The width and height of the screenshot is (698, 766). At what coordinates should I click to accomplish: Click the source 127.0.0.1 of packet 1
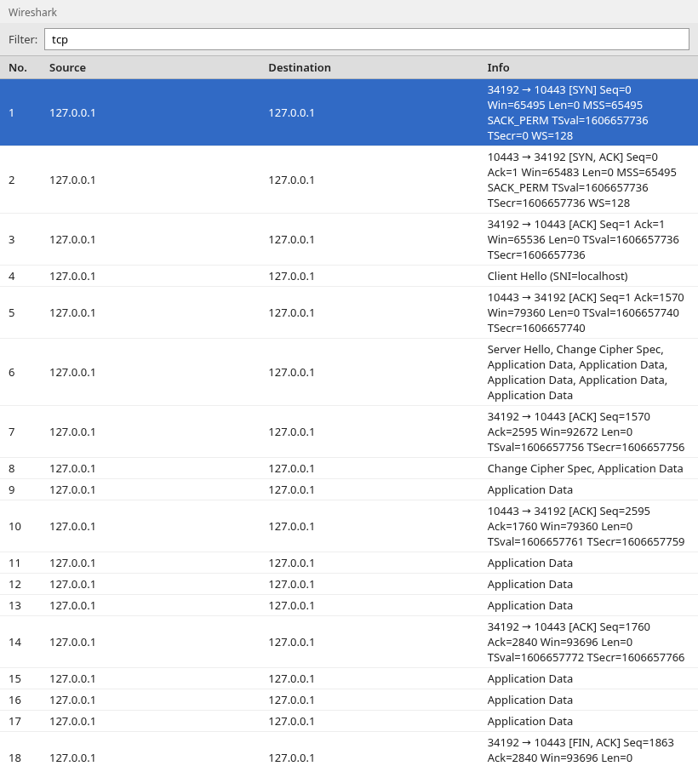click(x=72, y=113)
